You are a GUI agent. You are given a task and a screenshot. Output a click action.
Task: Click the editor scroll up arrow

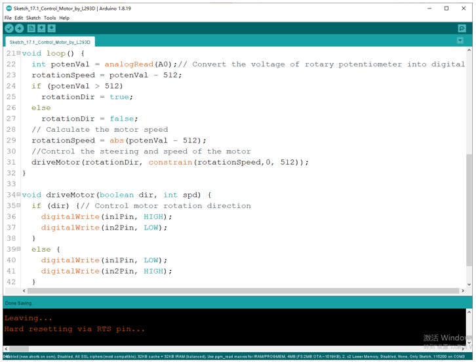pos(469,49)
